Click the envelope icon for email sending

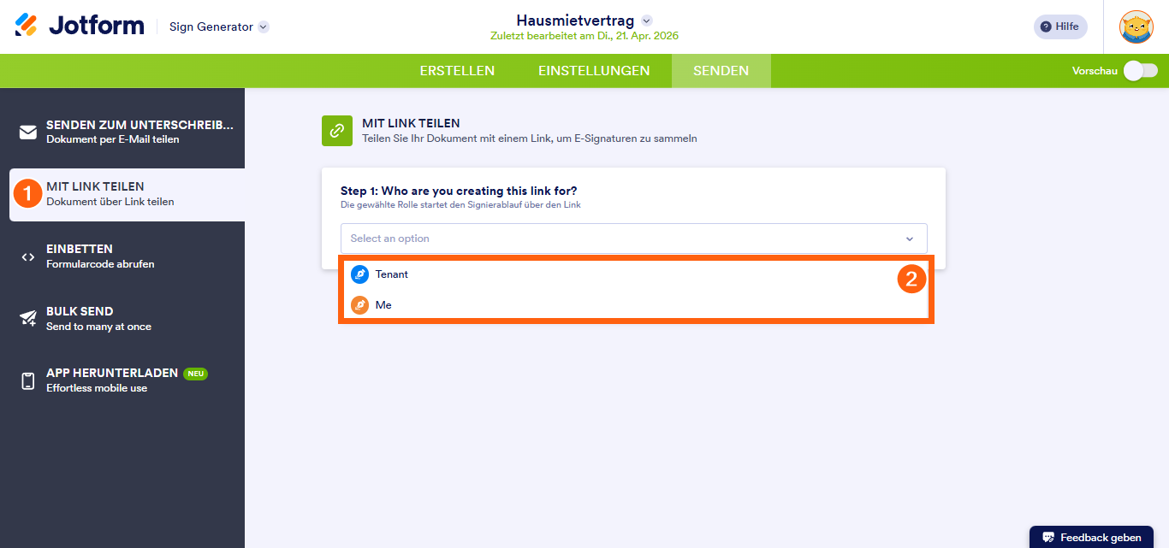(28, 132)
